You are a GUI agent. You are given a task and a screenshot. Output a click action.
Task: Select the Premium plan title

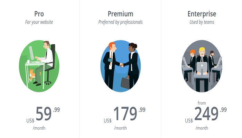point(120,14)
